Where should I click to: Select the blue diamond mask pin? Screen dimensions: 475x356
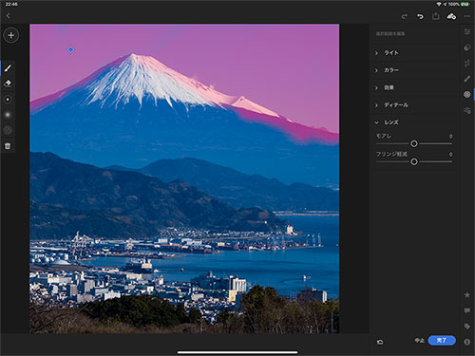coord(70,49)
